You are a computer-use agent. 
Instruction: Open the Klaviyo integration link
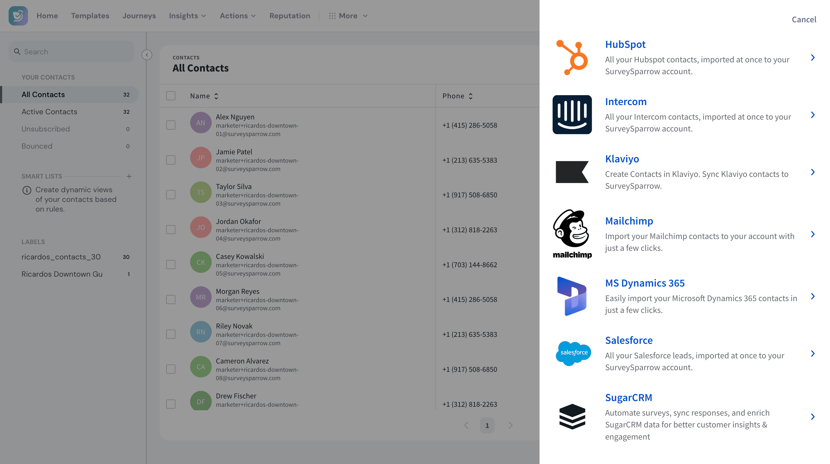tap(622, 159)
